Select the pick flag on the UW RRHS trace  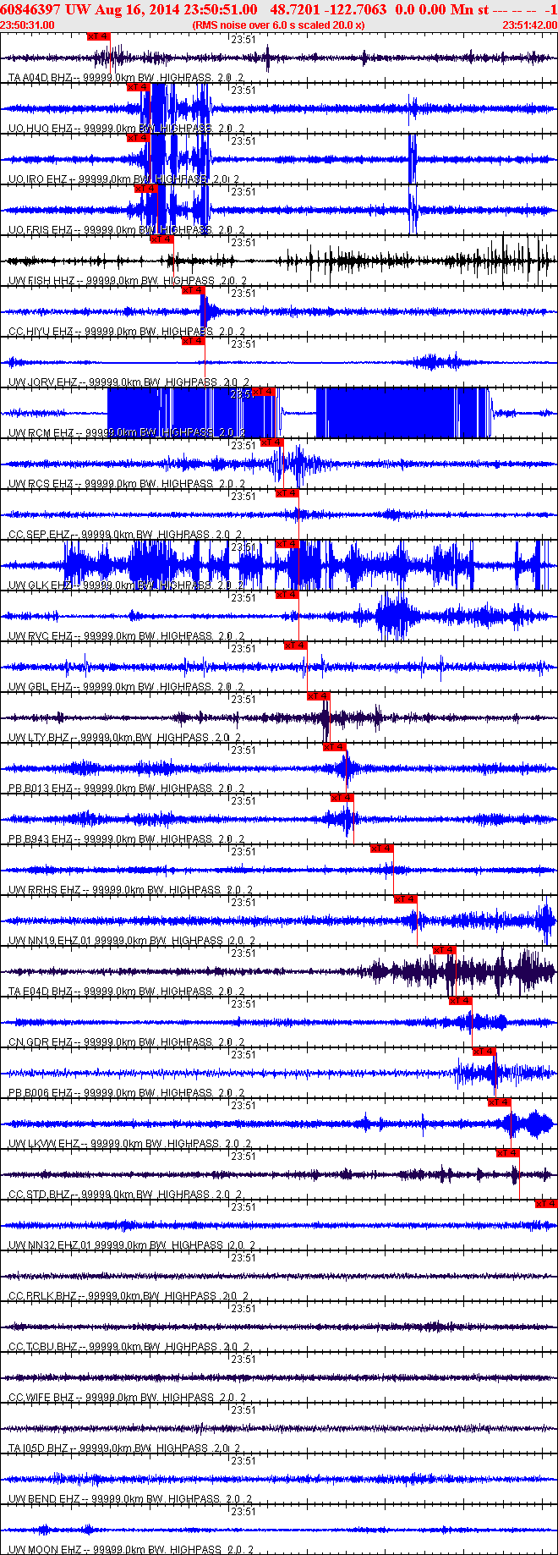point(382,849)
